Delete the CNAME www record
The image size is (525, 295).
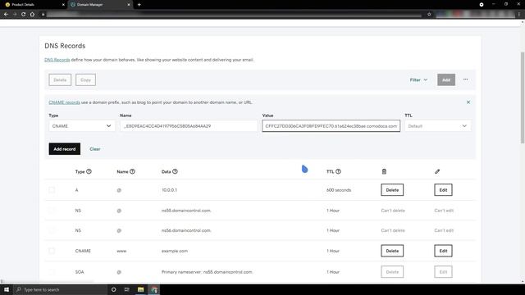click(392, 251)
